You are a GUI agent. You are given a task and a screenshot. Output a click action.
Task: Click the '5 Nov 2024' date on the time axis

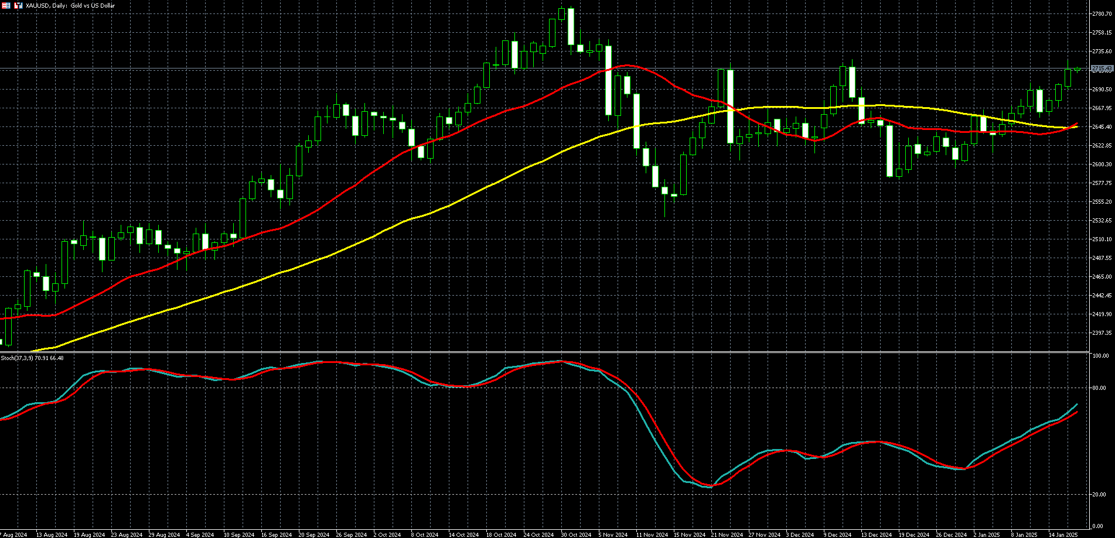[613, 534]
